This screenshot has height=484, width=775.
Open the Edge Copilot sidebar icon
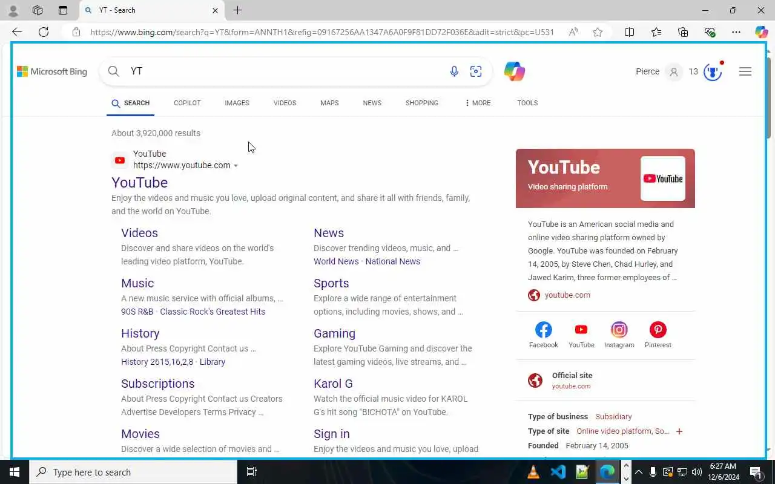[x=761, y=32]
